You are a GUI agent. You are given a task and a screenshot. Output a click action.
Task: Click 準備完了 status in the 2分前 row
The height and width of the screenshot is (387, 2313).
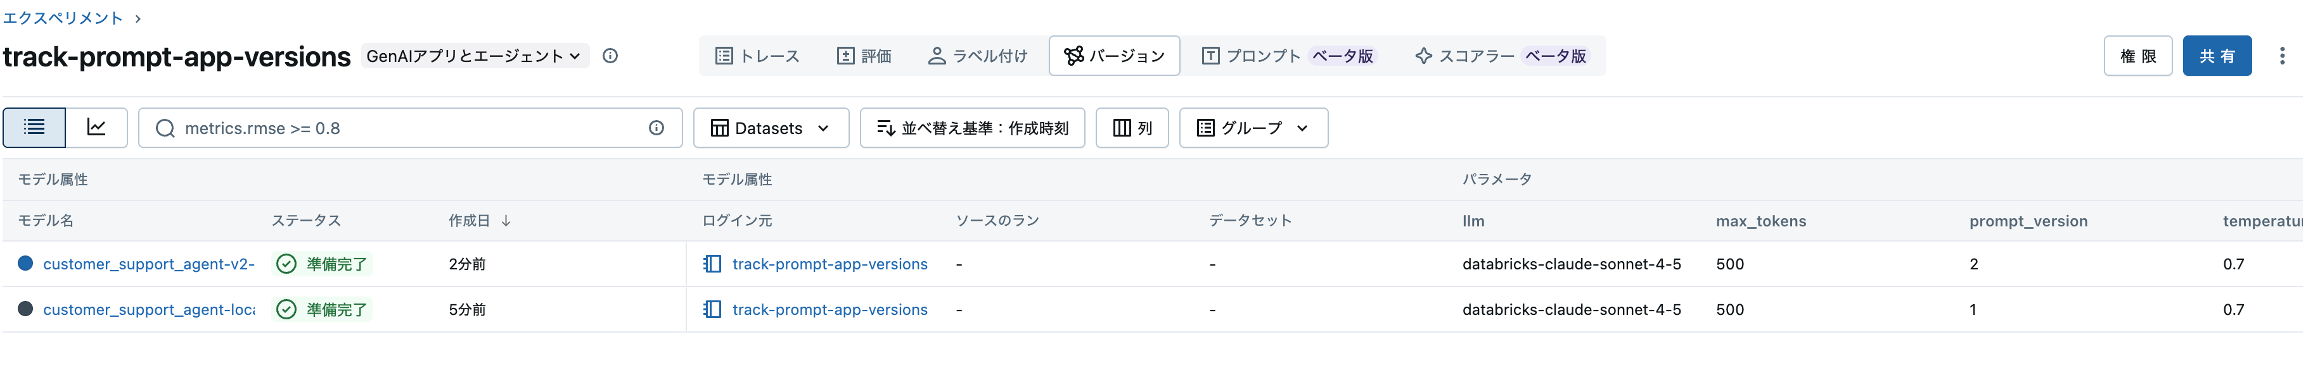point(323,263)
